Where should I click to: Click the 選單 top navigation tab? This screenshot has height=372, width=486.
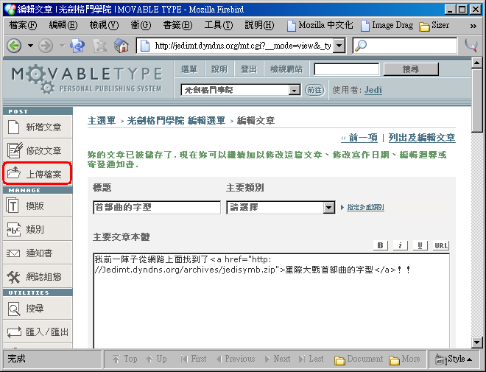point(189,69)
